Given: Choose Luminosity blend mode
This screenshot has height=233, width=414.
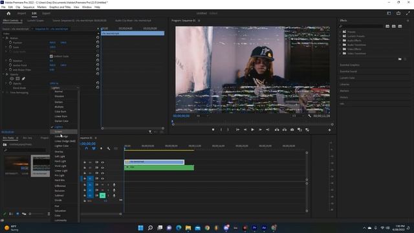Looking at the screenshot, I should click(x=60, y=220).
